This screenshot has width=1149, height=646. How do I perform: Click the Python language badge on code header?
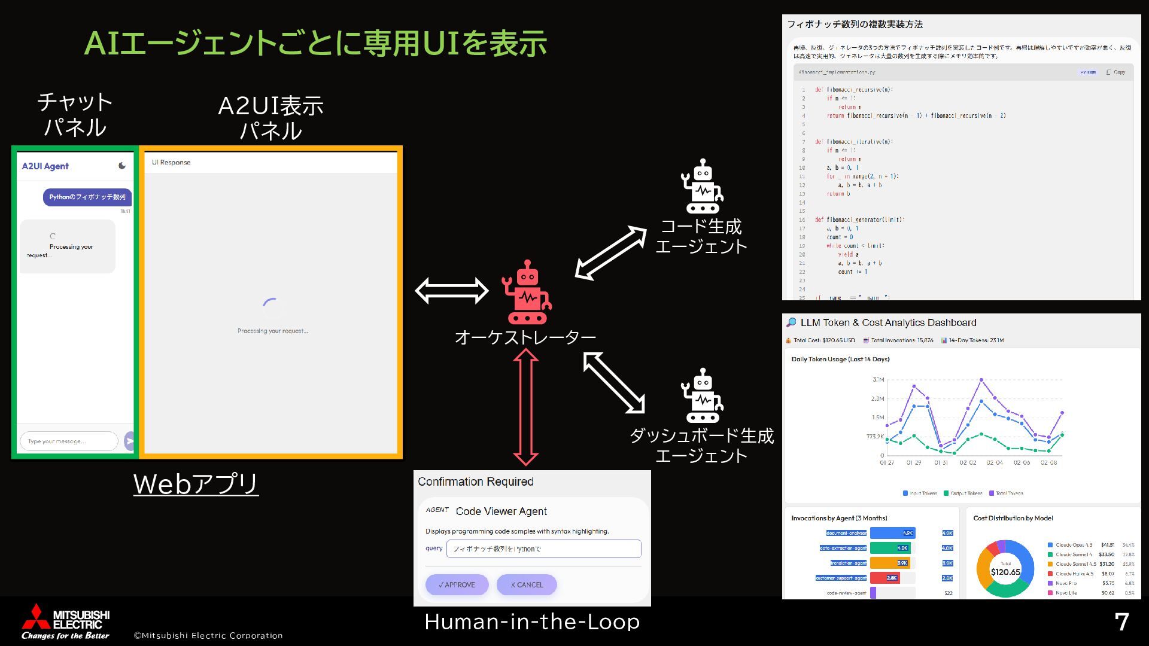(1088, 72)
